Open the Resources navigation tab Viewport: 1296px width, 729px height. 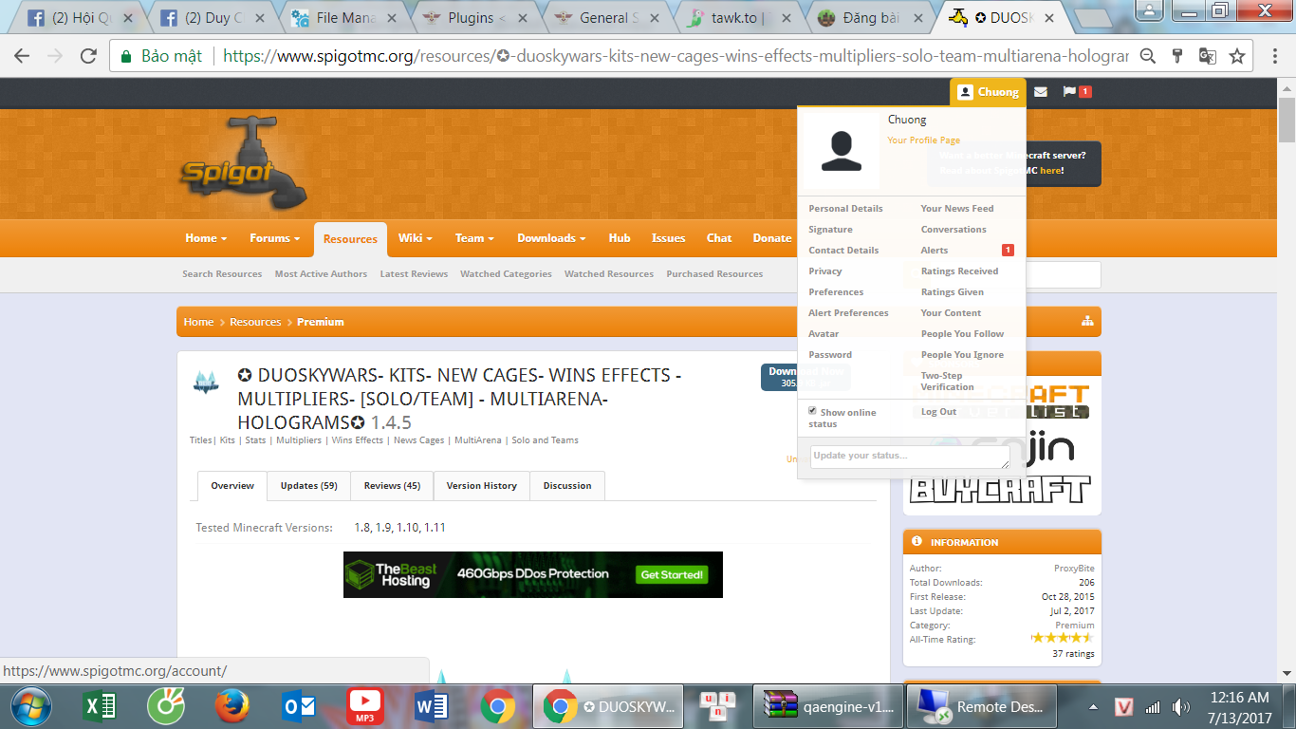[x=350, y=239]
